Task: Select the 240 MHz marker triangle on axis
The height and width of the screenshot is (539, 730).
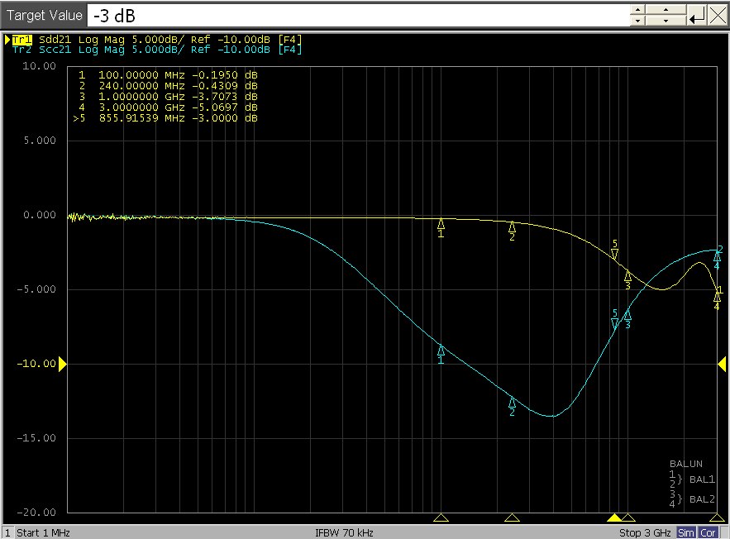Action: click(x=512, y=518)
